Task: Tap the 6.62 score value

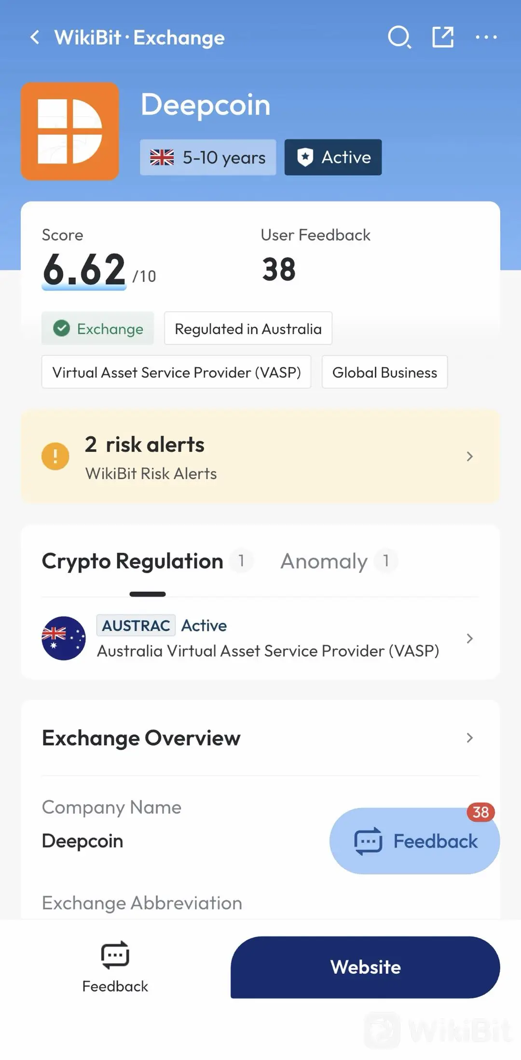Action: click(x=84, y=270)
